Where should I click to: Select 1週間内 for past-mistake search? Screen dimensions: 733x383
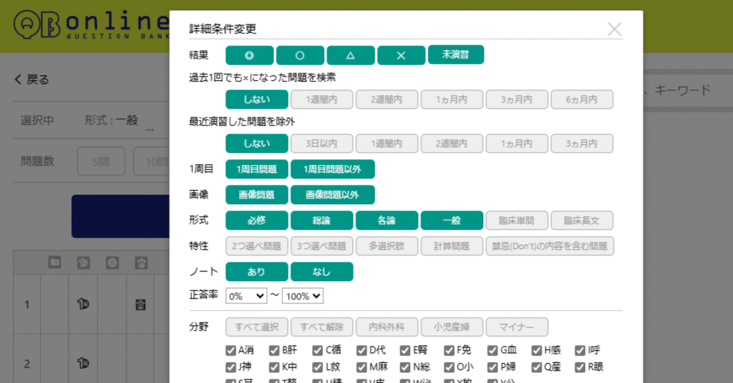321,99
